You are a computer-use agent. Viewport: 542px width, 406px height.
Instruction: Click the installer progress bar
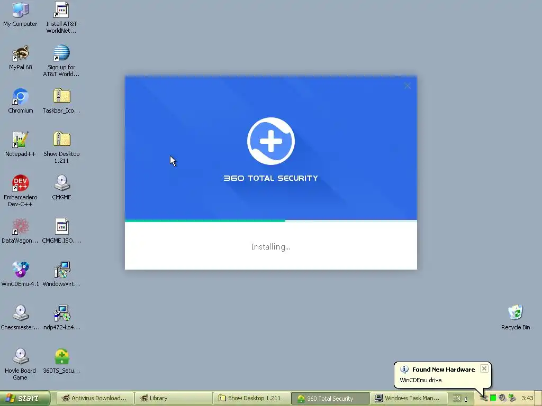[271, 220]
